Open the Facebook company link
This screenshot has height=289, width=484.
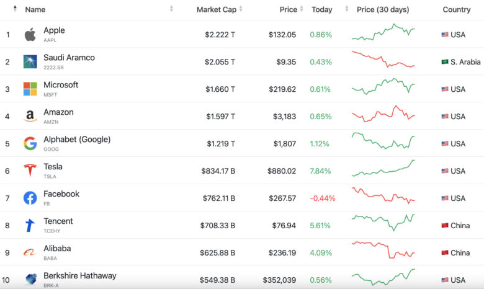[x=61, y=193]
